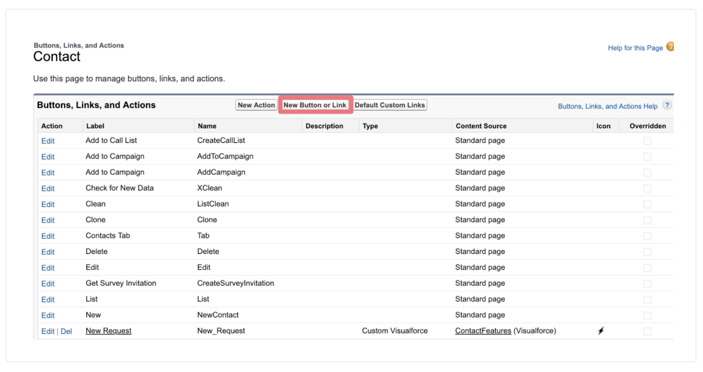Image resolution: width=703 pixels, height=372 pixels.
Task: Open Buttons, Links, and Actions Help link
Action: click(x=608, y=106)
